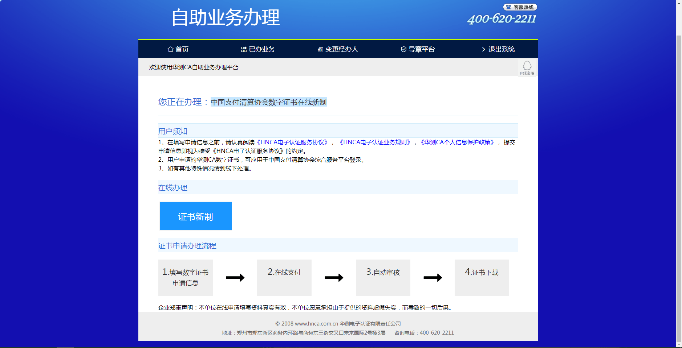This screenshot has height=348, width=682.
Task: Click the 欢迎使用华测CA自助业务办理平台 welcome text
Action: point(194,67)
